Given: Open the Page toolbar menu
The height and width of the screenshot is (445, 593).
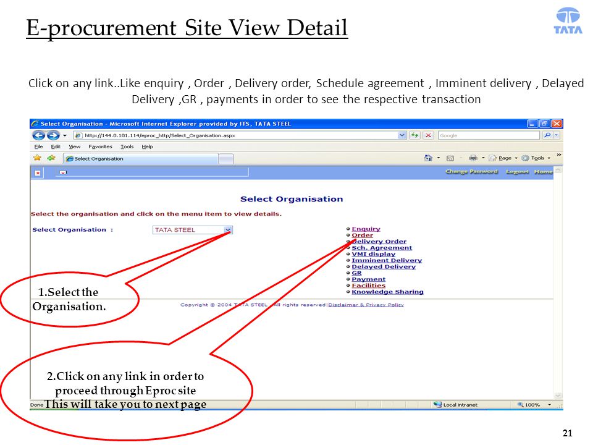Looking at the screenshot, I should [503, 158].
